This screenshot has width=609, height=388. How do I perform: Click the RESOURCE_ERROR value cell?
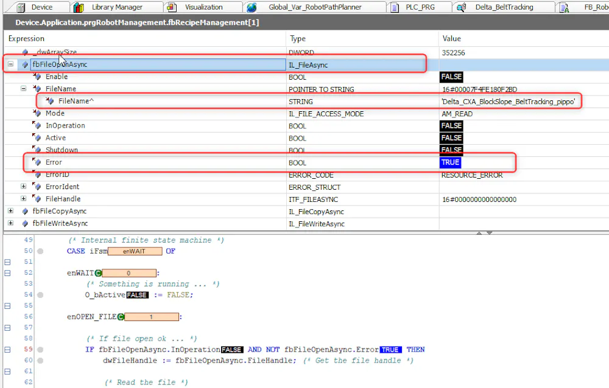472,175
